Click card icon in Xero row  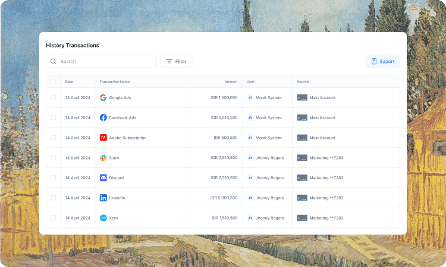tap(302, 218)
